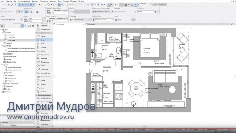
Task: Click the grid display icon
Action: click(37, 5)
